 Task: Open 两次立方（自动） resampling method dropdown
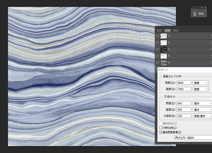pyautogui.click(x=193, y=138)
